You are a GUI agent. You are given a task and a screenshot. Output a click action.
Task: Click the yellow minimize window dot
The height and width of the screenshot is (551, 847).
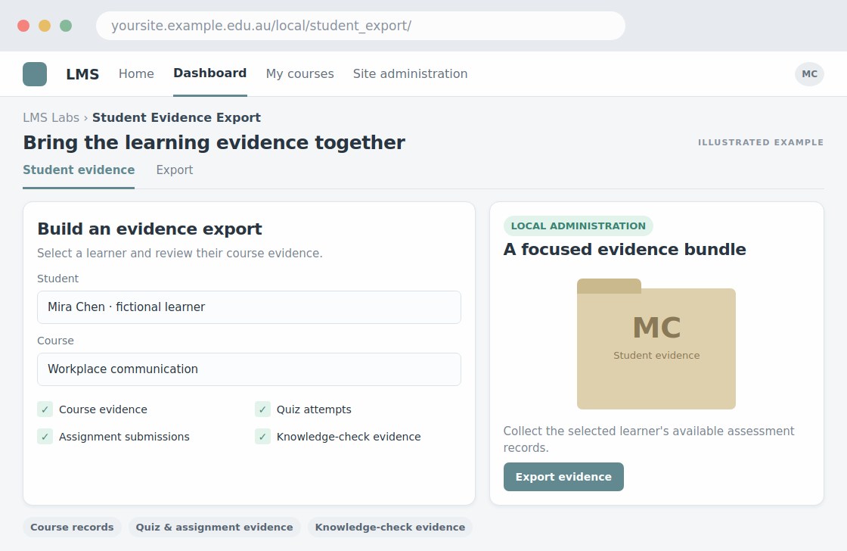tap(45, 26)
